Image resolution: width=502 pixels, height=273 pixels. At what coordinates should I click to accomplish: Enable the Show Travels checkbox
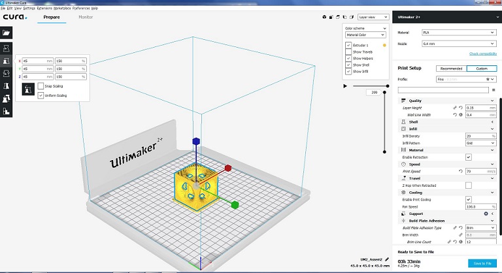pyautogui.click(x=348, y=52)
